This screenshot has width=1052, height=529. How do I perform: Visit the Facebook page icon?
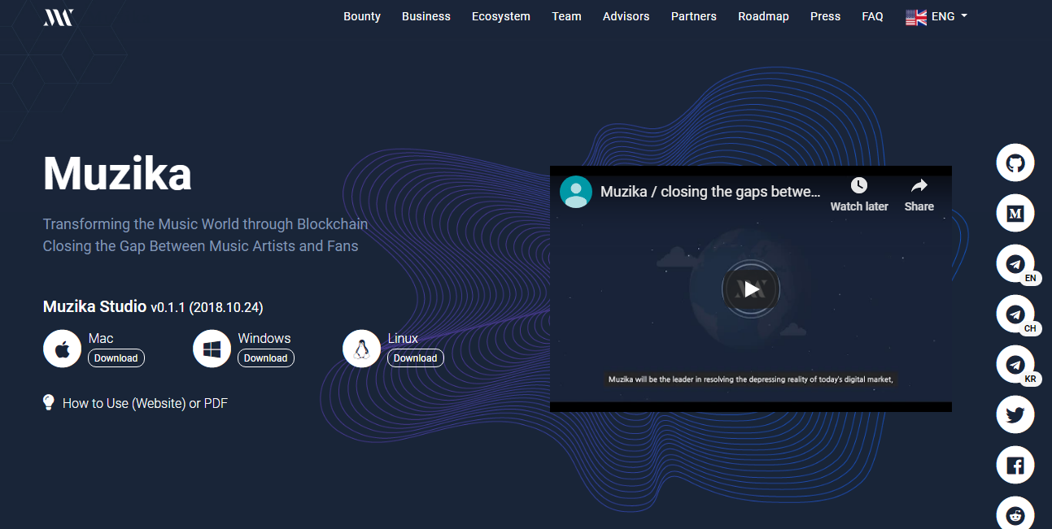click(x=1015, y=464)
